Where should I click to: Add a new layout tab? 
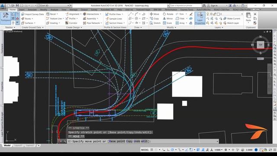39,146
